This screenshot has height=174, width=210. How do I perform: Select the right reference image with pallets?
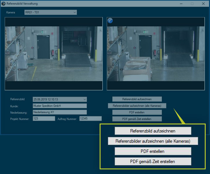pos(156,53)
